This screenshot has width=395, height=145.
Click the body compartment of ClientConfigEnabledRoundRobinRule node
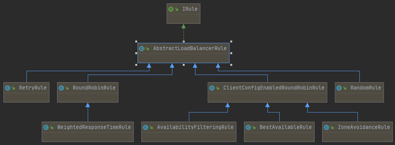tap(267, 98)
